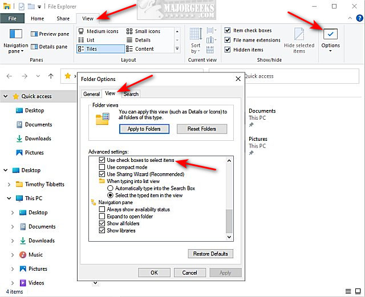Click Properties icon in quick access toolbar
365x297 pixels.
click(21, 6)
